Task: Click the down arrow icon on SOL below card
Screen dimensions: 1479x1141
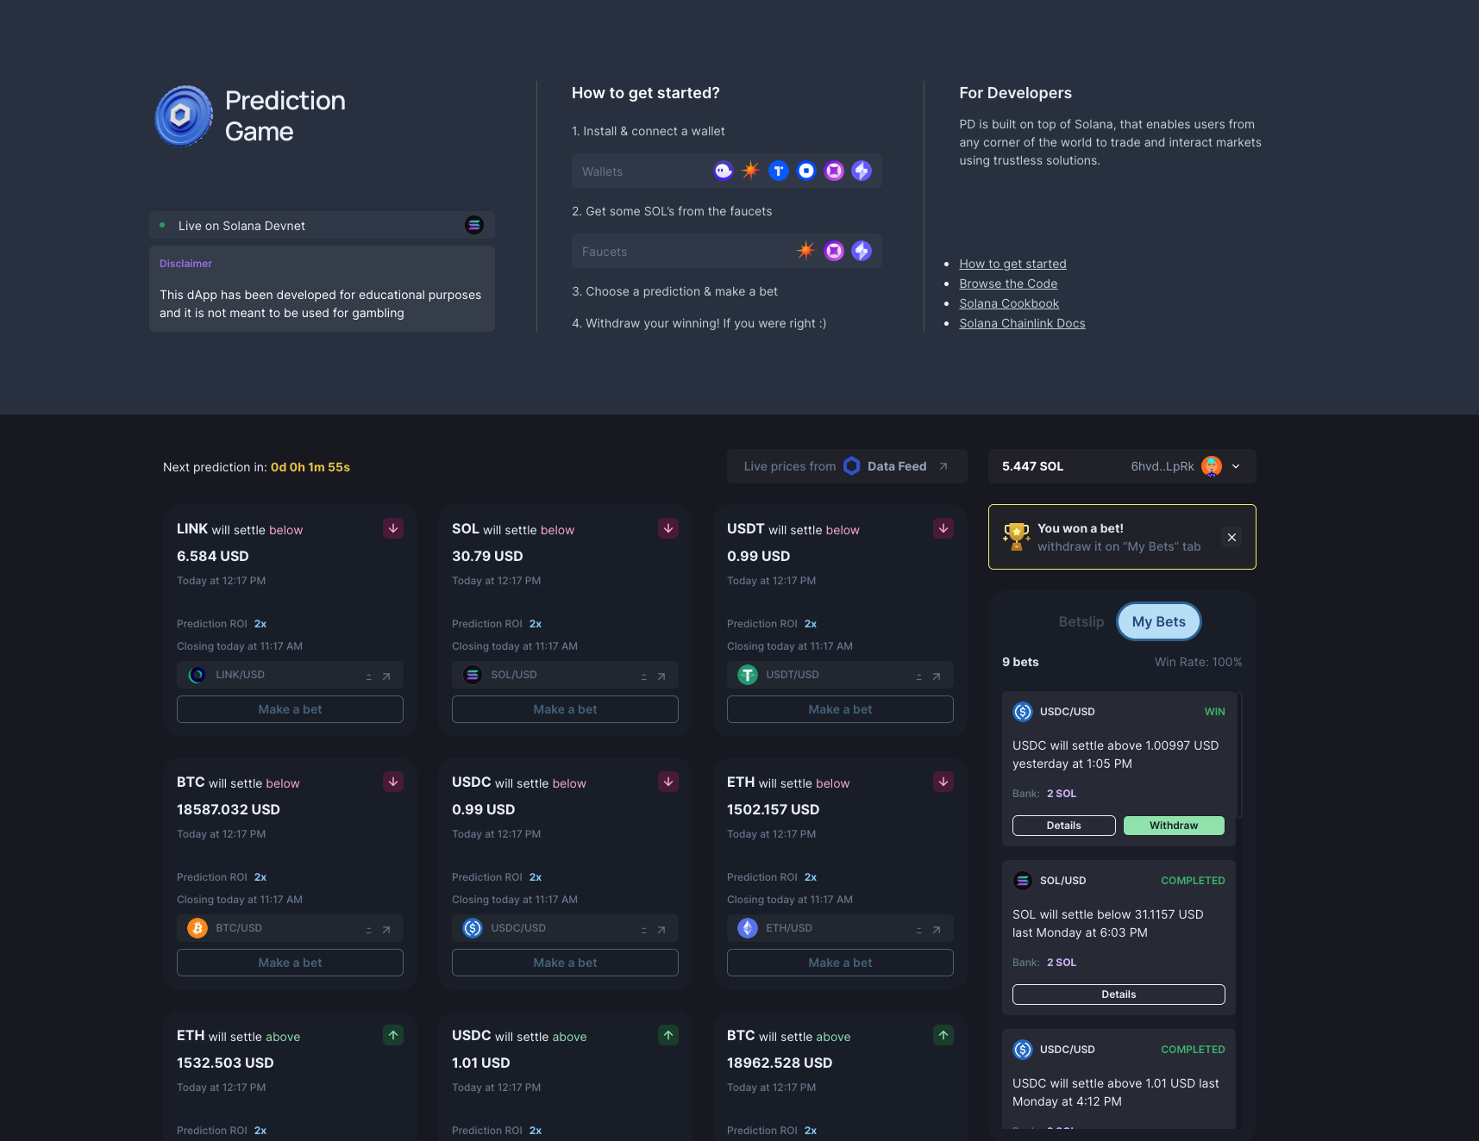Action: [668, 528]
